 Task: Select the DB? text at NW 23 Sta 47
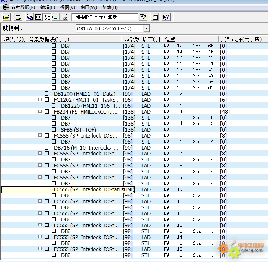[66, 76]
